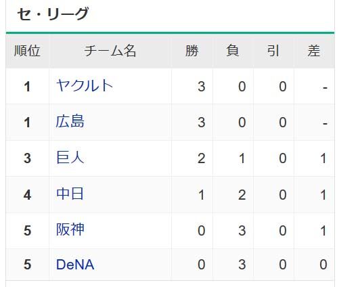339x287 pixels.
Task: Click DeNA's games-behind value of 0
Action: pyautogui.click(x=323, y=265)
